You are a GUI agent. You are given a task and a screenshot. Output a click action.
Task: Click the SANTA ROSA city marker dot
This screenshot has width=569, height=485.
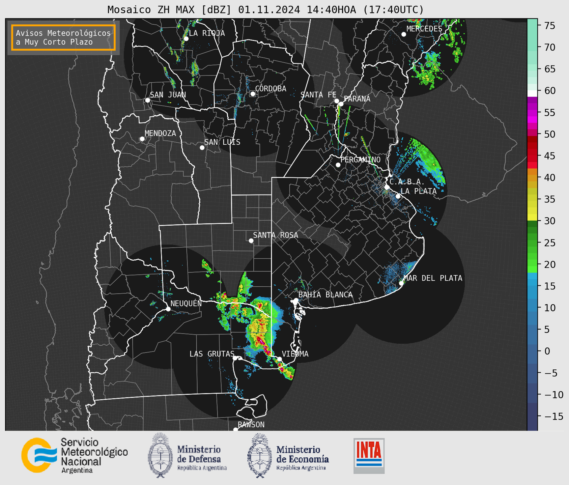click(x=251, y=241)
